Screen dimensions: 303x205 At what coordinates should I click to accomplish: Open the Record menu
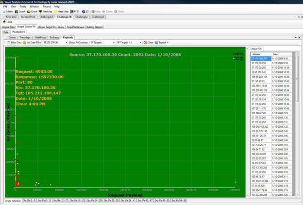click(47, 7)
